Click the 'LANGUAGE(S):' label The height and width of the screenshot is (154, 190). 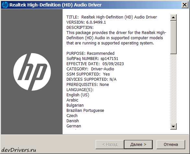80,90
